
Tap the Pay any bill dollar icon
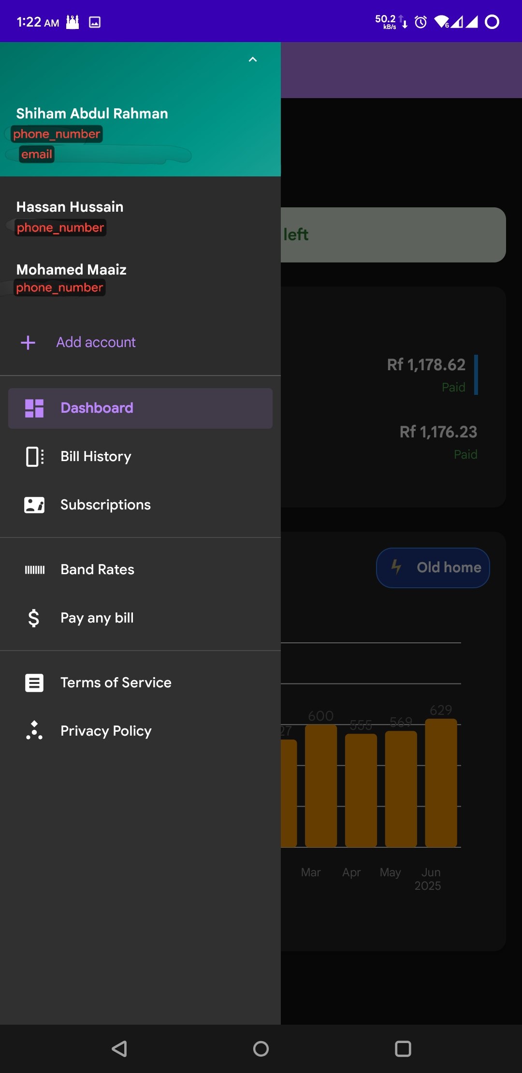(34, 618)
